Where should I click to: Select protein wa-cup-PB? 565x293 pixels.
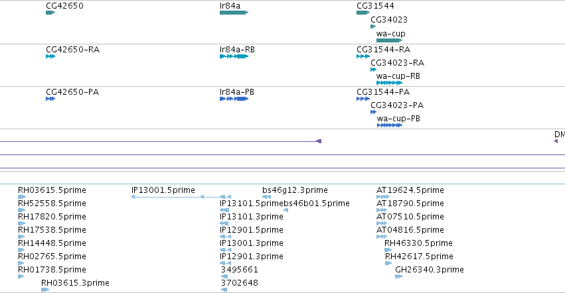pos(398,119)
